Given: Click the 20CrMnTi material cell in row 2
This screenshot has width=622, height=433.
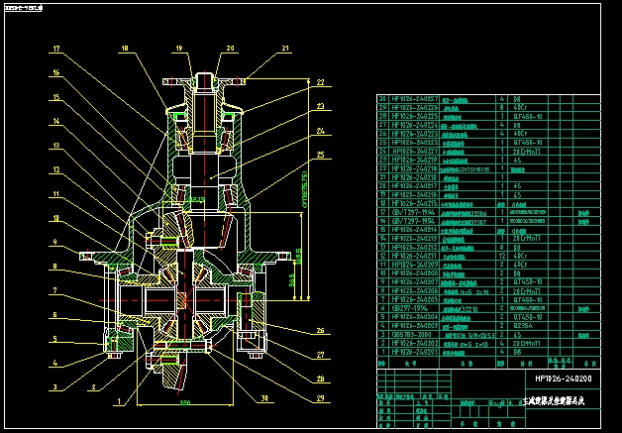Looking at the screenshot, I should 524,343.
